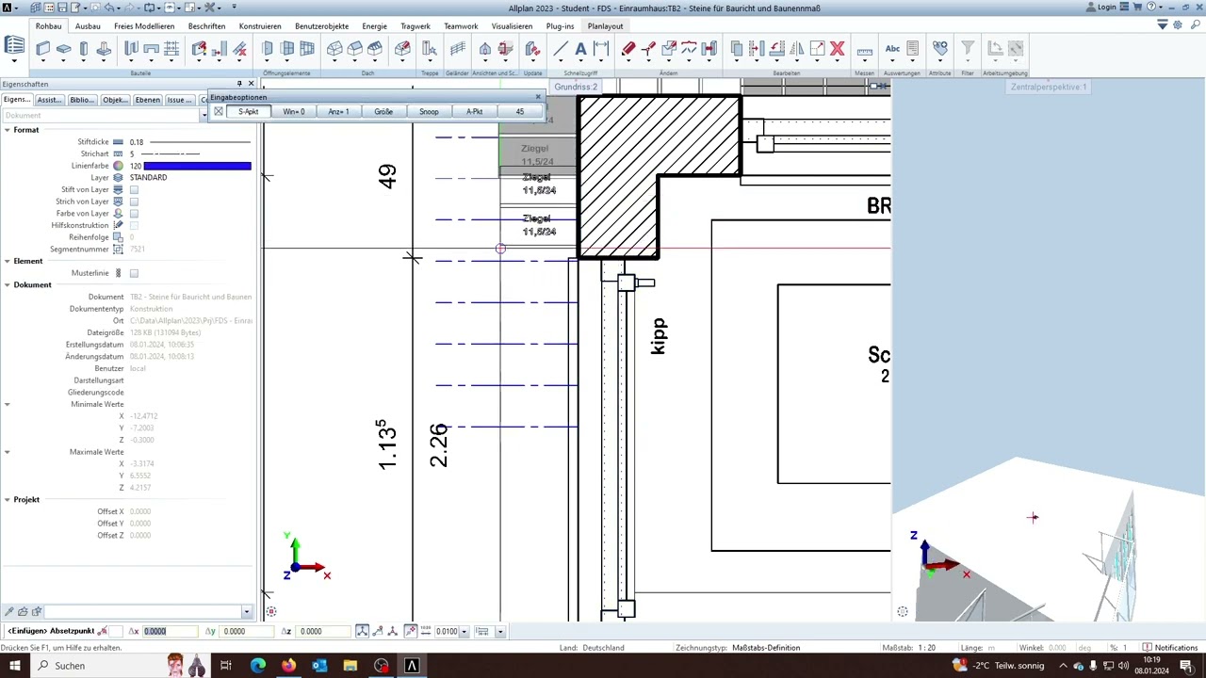
Task: Toggle the first coordinate input mode icon after Δz field
Action: (x=363, y=631)
